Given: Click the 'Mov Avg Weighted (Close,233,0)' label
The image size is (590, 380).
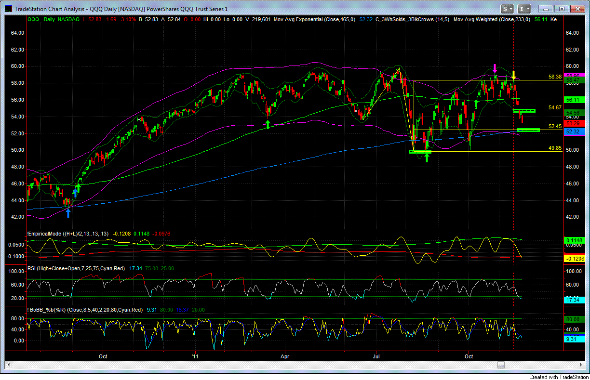Looking at the screenshot, I should [491, 20].
